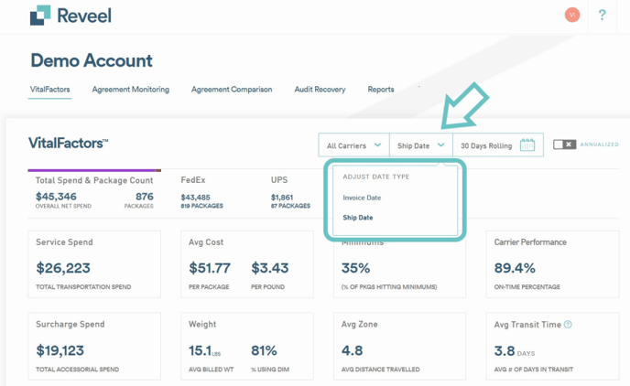
Task: Click the $43,485 FedEx spend value
Action: click(x=195, y=198)
